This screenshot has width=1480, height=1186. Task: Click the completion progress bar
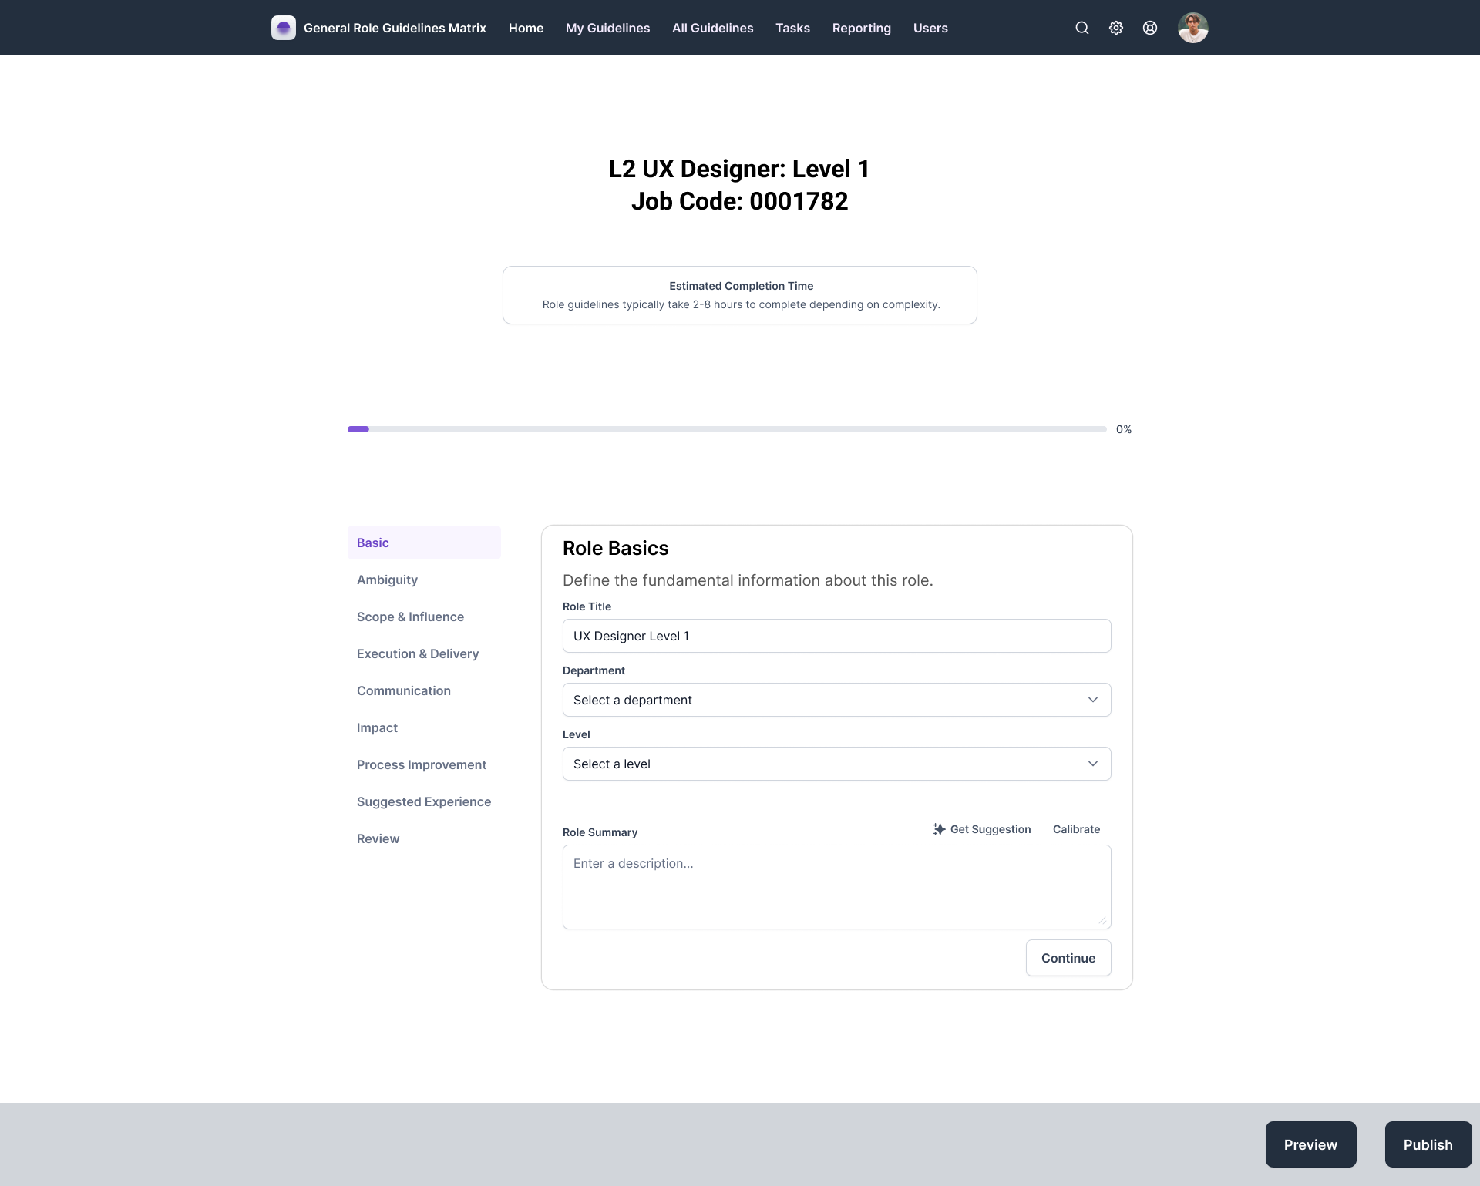[727, 429]
